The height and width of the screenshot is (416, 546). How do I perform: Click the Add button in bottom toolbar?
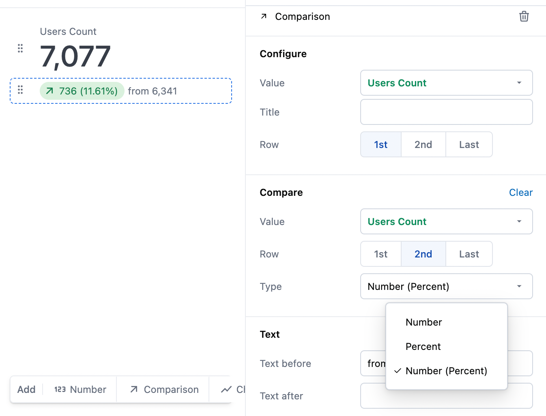pyautogui.click(x=26, y=389)
